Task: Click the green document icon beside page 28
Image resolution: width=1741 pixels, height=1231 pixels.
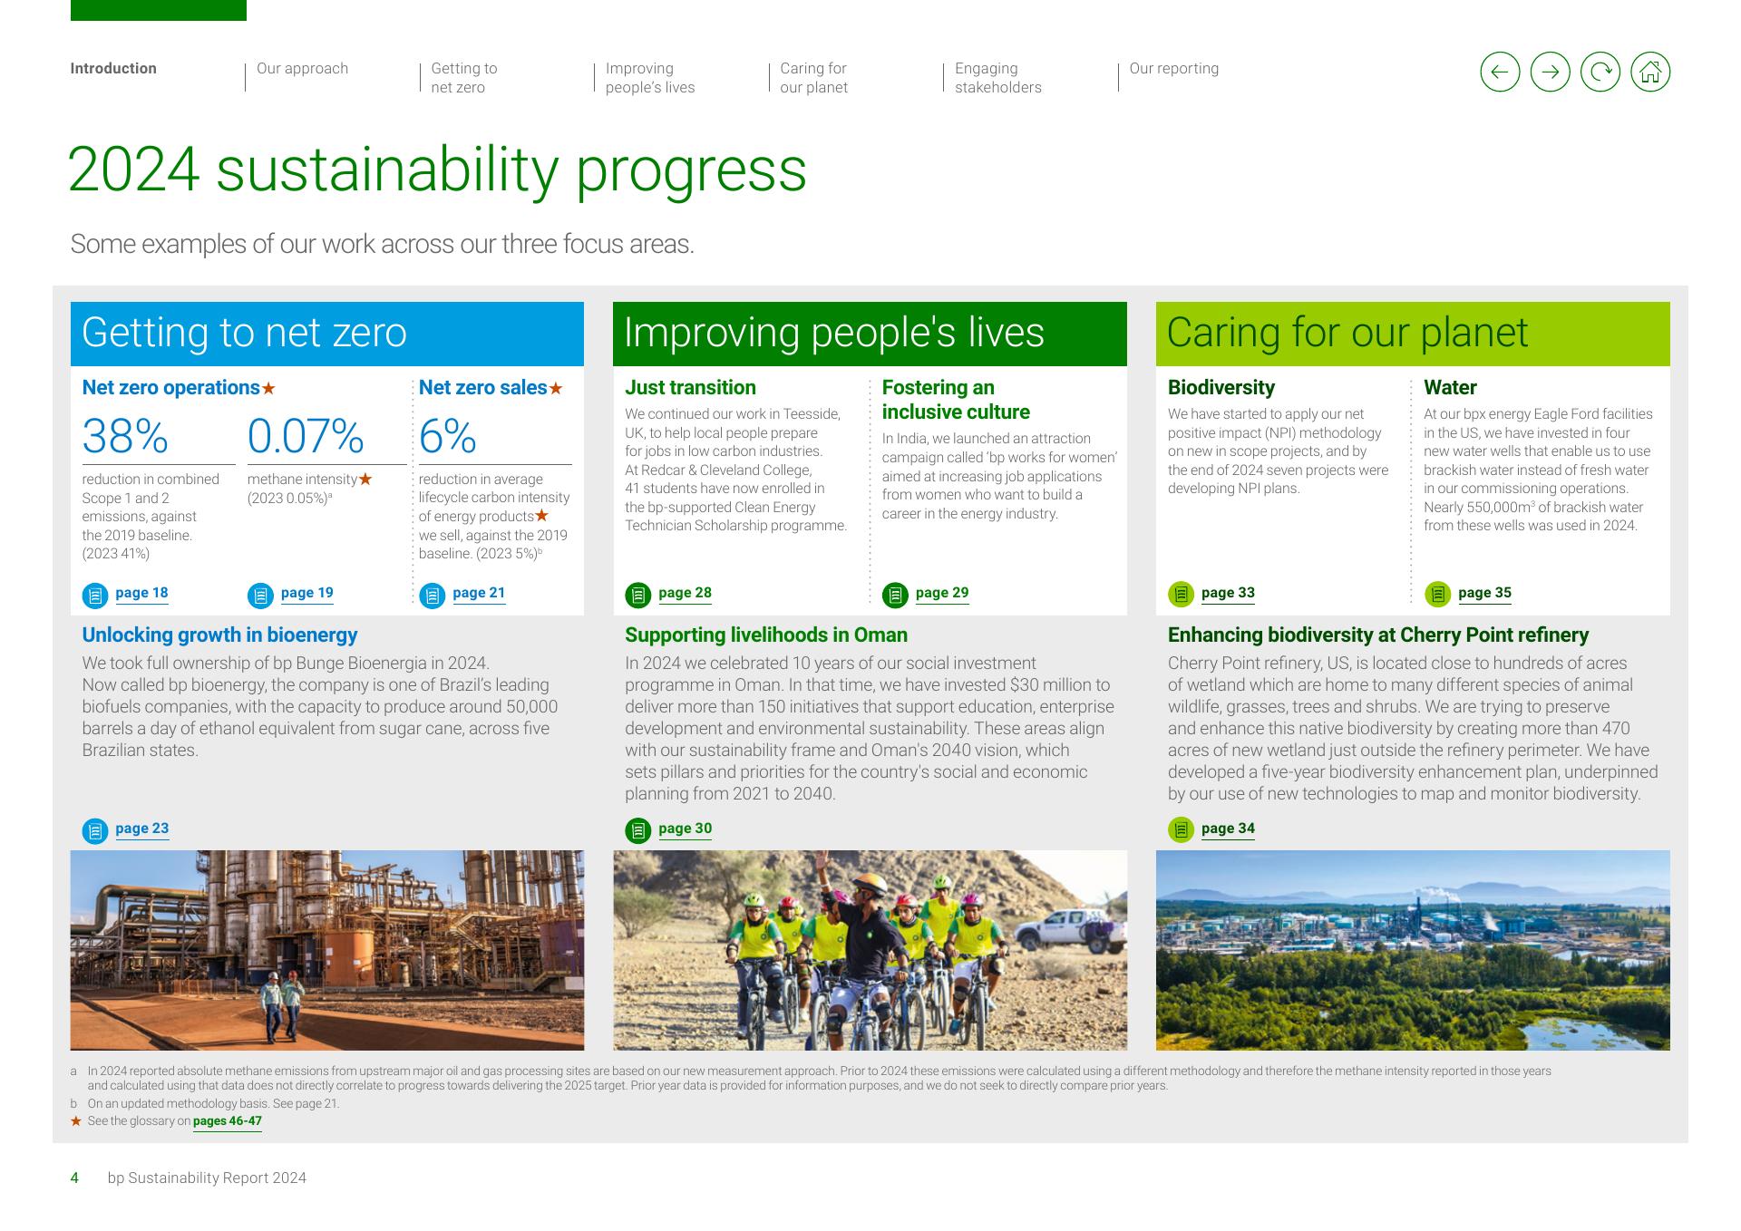Action: pyautogui.click(x=637, y=596)
